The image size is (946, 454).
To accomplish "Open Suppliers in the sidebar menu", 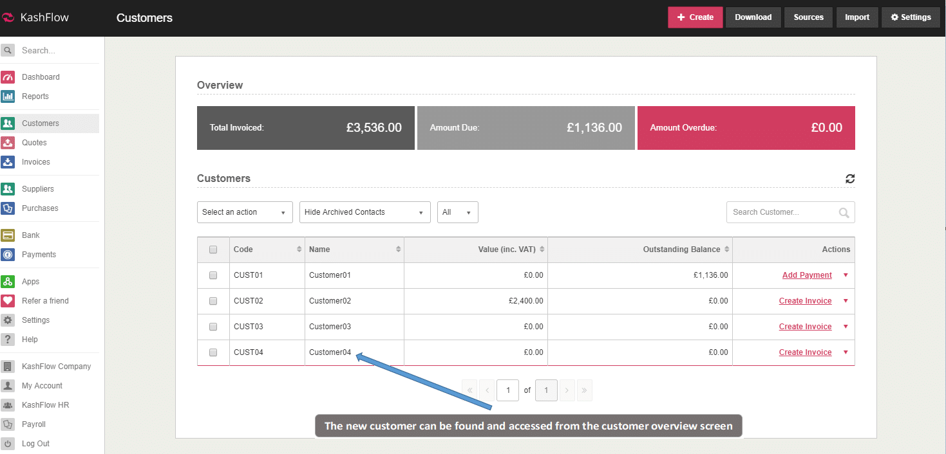I will point(37,189).
